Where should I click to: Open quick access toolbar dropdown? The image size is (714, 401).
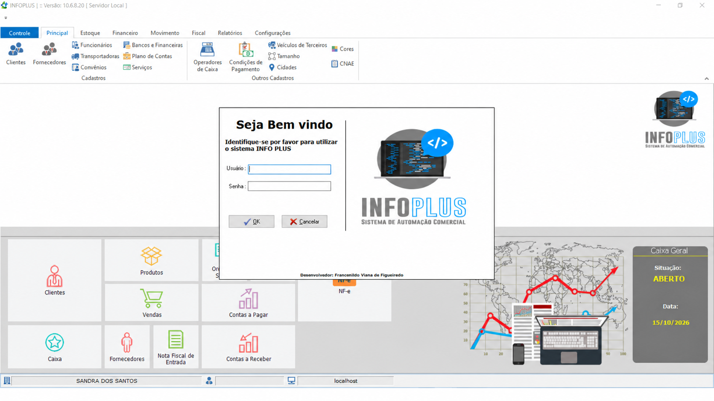pos(6,18)
